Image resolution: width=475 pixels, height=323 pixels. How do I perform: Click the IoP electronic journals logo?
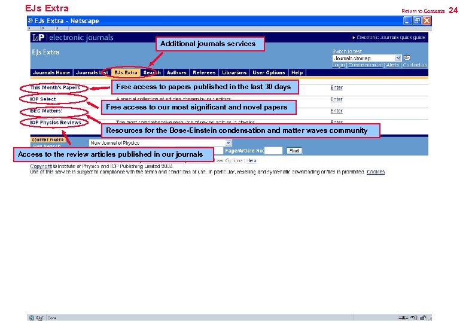pyautogui.click(x=73, y=38)
